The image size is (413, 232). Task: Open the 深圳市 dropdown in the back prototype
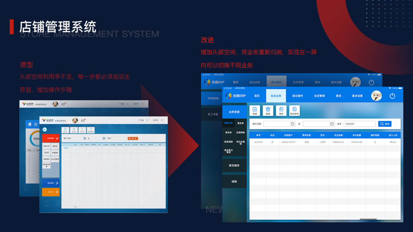(138, 104)
